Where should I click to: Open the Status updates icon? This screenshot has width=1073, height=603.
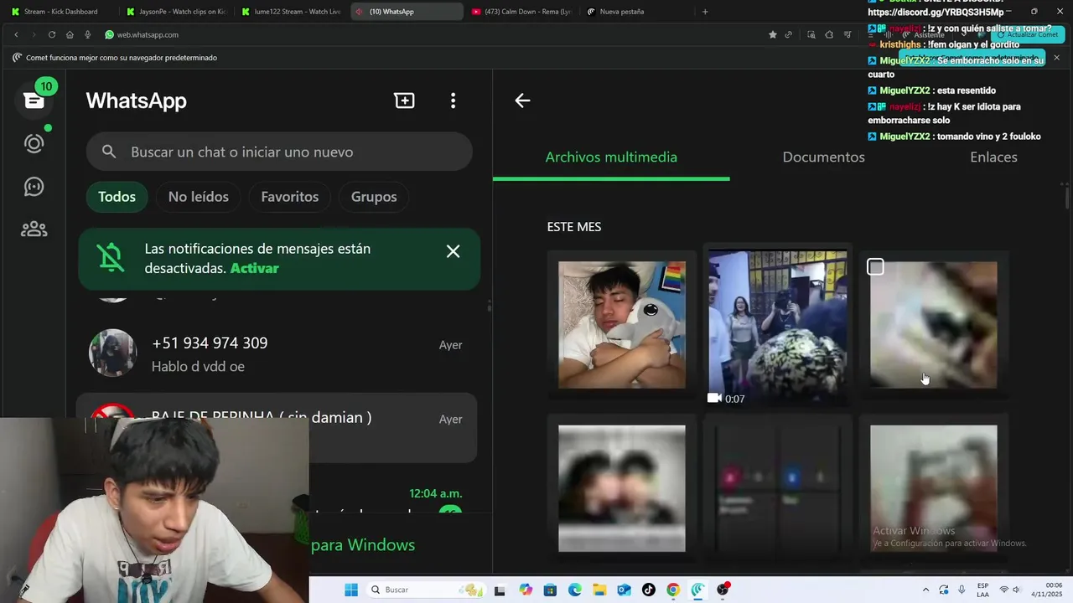click(34, 143)
